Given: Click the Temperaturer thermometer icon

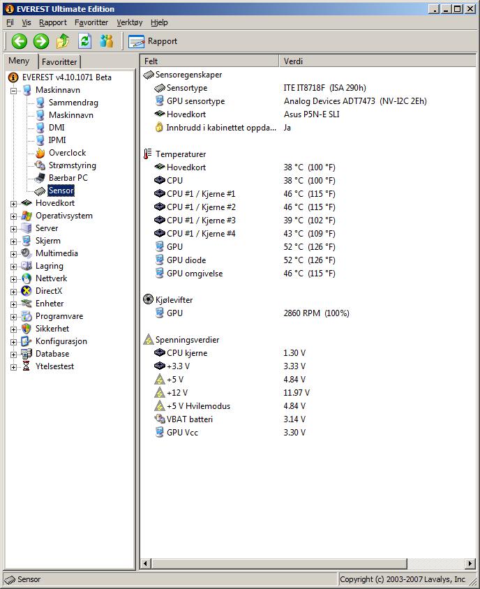Looking at the screenshot, I should [x=148, y=154].
